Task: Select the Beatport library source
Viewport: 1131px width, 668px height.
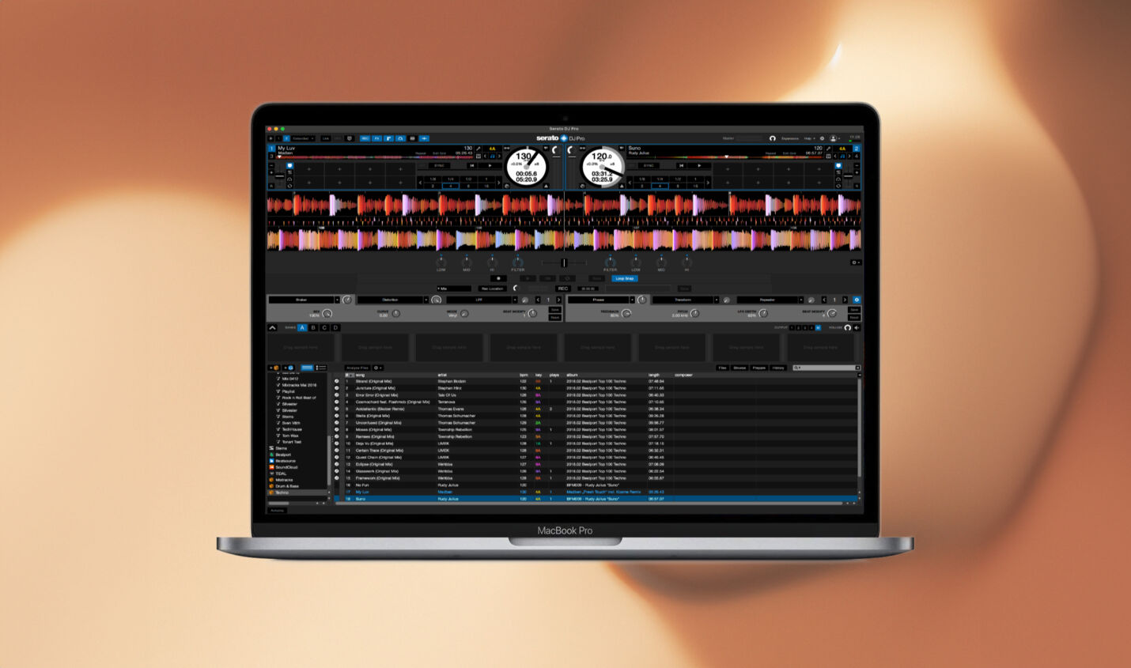Action: [x=282, y=455]
